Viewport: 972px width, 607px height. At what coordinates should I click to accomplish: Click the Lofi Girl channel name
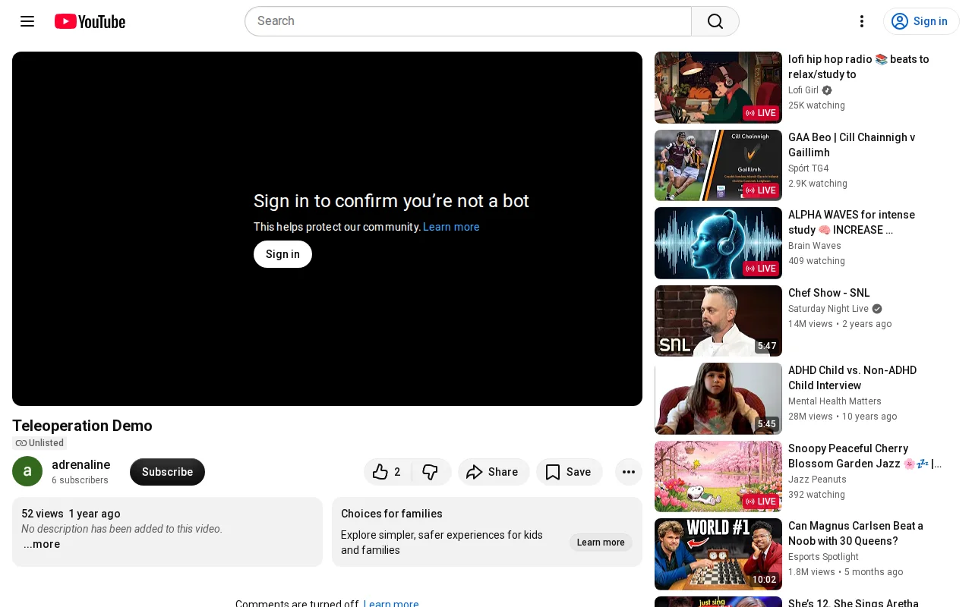803,90
